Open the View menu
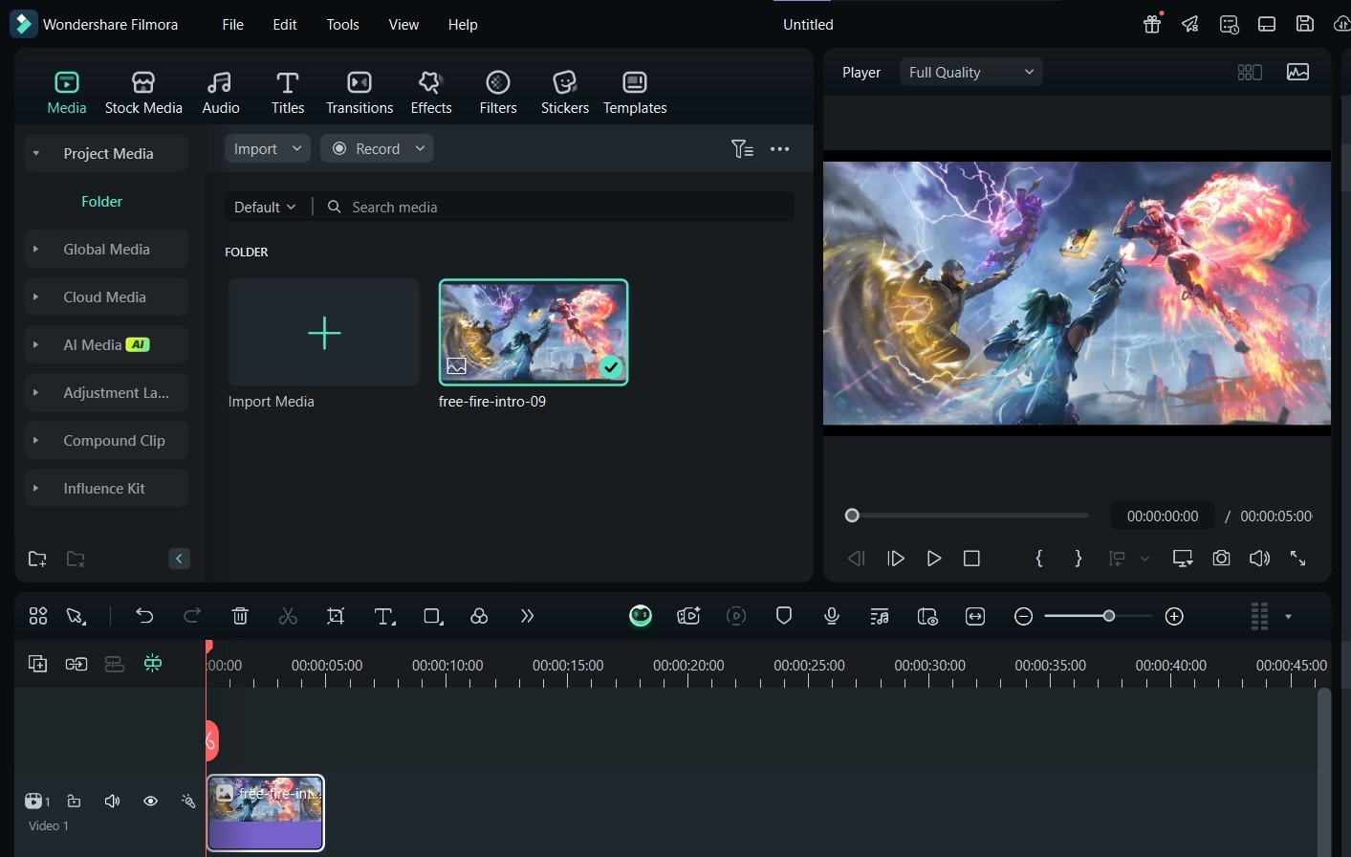The width and height of the screenshot is (1351, 857). click(403, 25)
